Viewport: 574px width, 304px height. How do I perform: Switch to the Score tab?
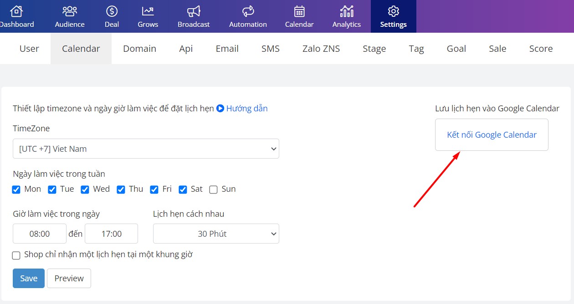[541, 49]
